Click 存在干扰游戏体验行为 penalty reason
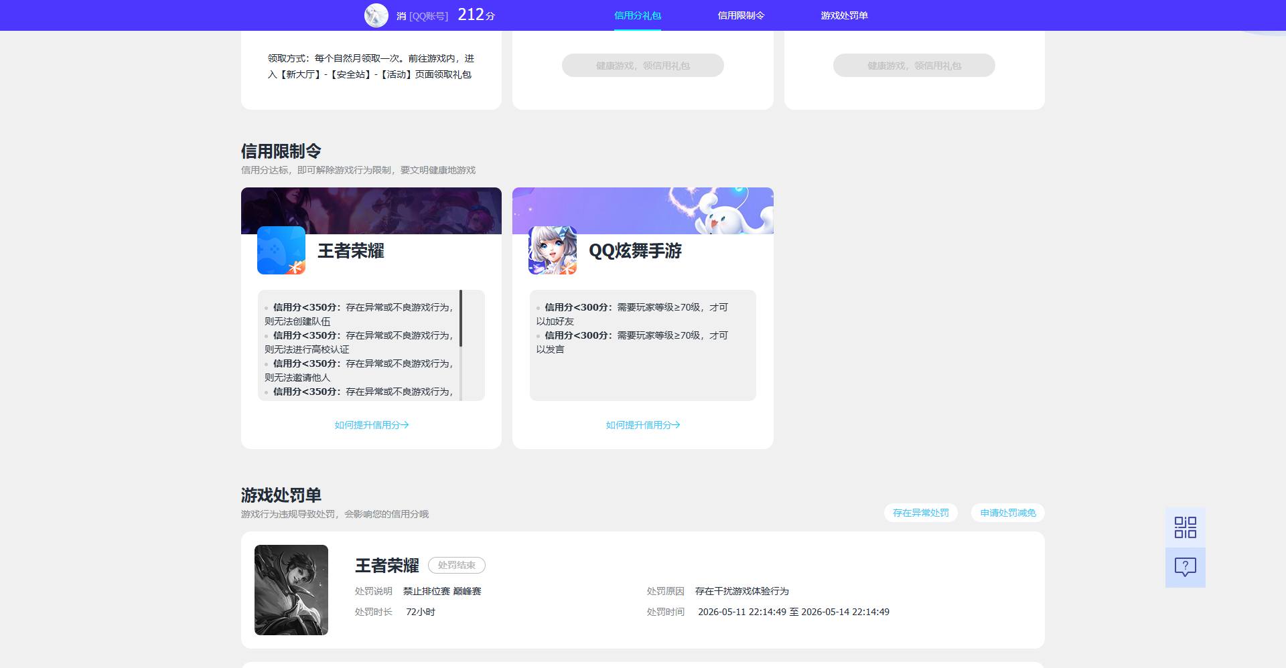This screenshot has height=668, width=1286. [x=742, y=591]
